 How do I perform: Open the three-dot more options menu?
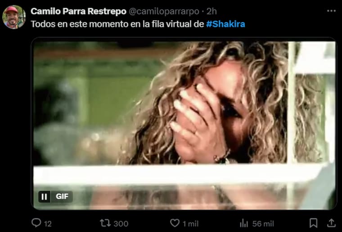tap(331, 11)
